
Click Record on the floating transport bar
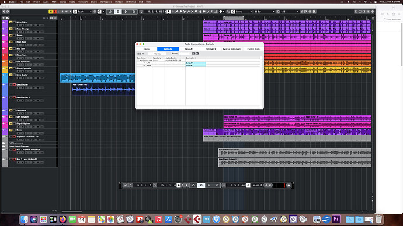(217, 185)
